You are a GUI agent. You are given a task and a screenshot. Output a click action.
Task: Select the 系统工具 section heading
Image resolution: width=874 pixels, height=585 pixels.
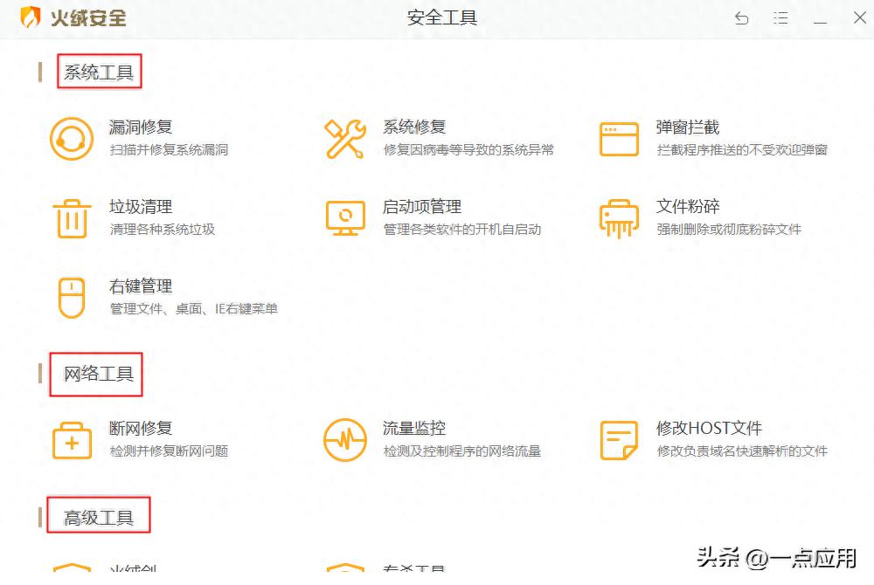[99, 72]
